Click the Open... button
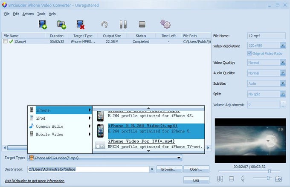 196,169
